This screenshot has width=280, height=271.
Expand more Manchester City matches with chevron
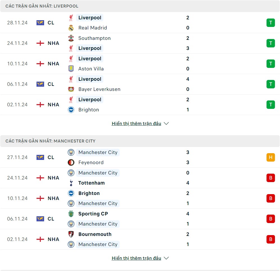(x=166, y=258)
